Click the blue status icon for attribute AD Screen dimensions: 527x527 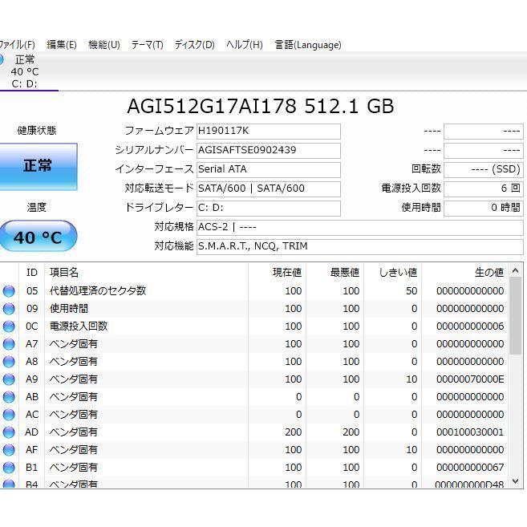point(9,432)
